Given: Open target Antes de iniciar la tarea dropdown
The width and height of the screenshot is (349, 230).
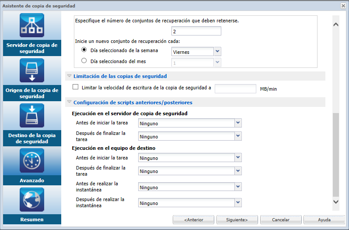Looking at the screenshot, I should 190,158.
